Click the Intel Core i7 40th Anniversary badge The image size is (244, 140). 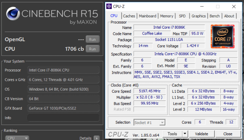tap(222, 36)
